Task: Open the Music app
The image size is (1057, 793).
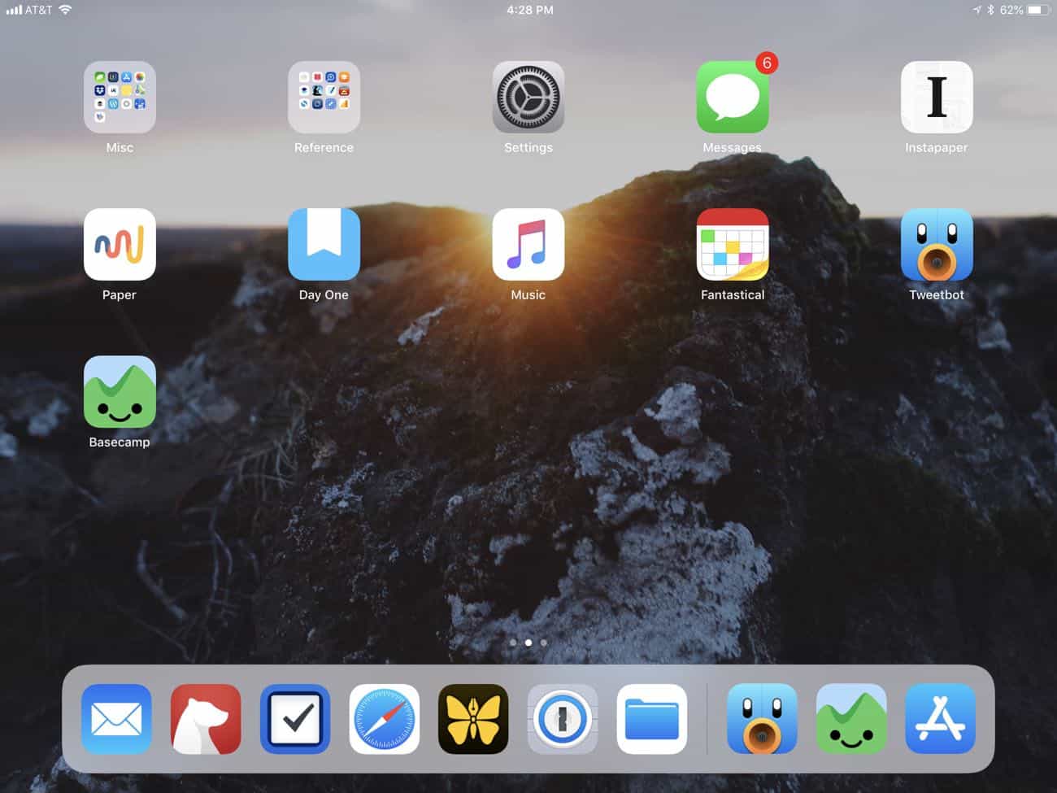Action: click(x=528, y=244)
